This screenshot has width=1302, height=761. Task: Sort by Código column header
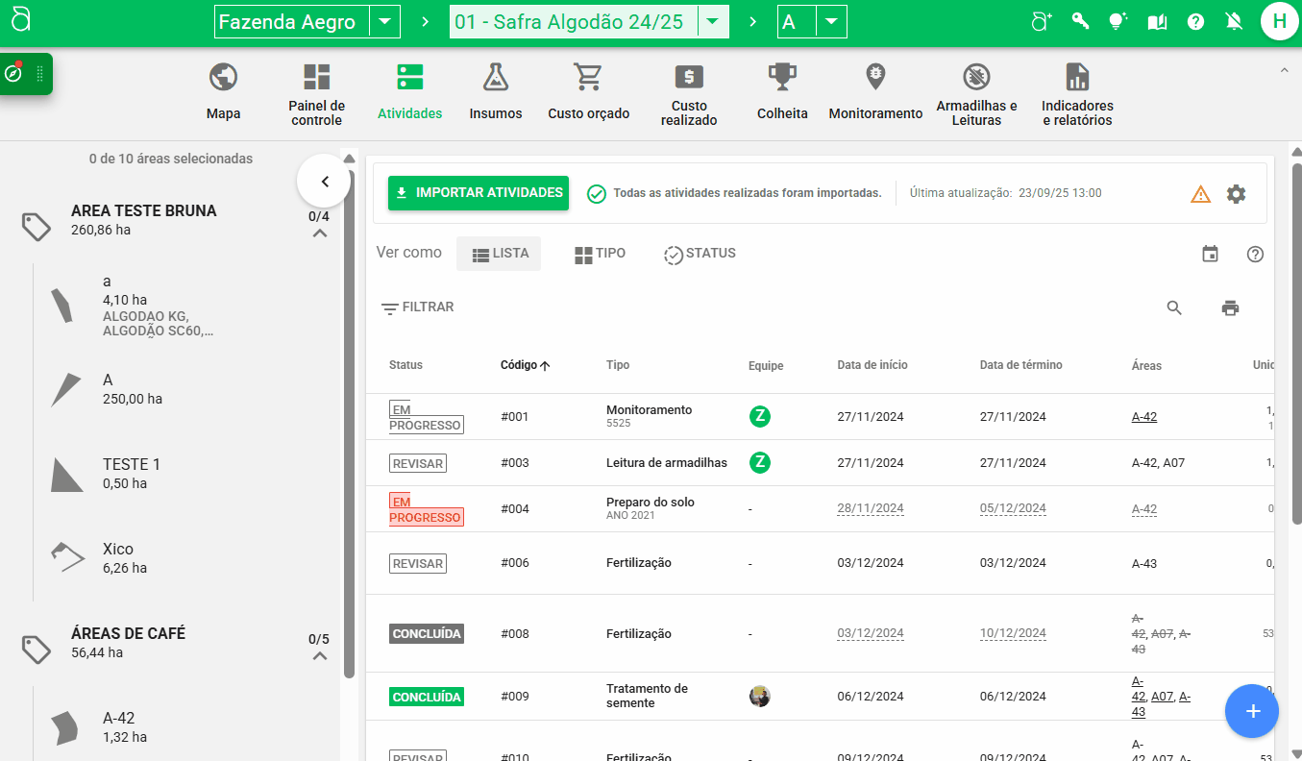click(x=525, y=365)
